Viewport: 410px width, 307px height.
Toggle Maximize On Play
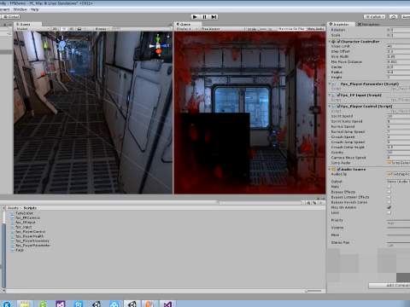click(291, 29)
